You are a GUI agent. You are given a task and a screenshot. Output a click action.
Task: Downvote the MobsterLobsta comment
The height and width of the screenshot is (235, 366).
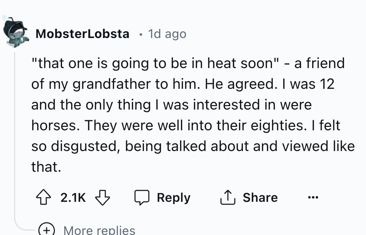[x=103, y=197]
